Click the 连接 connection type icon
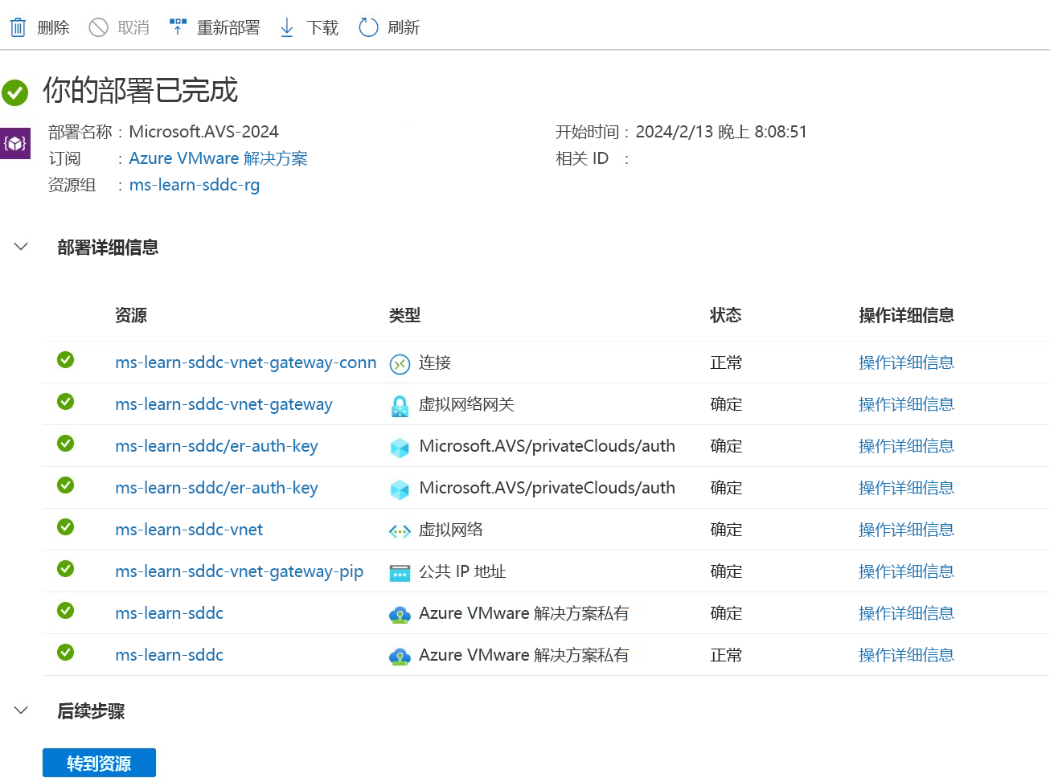Image resolution: width=1050 pixels, height=782 pixels. (400, 364)
